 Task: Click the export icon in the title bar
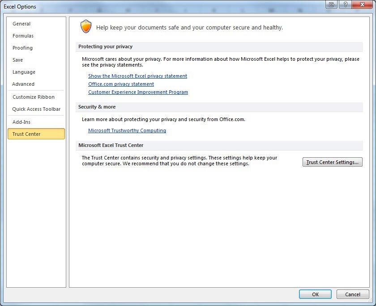click(x=331, y=4)
